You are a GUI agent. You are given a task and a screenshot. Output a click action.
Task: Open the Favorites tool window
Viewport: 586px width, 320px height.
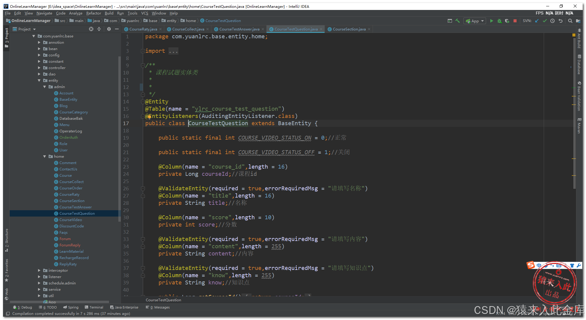[6, 270]
